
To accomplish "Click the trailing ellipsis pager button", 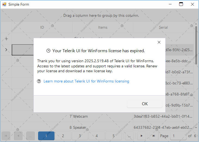I will click(129, 136).
